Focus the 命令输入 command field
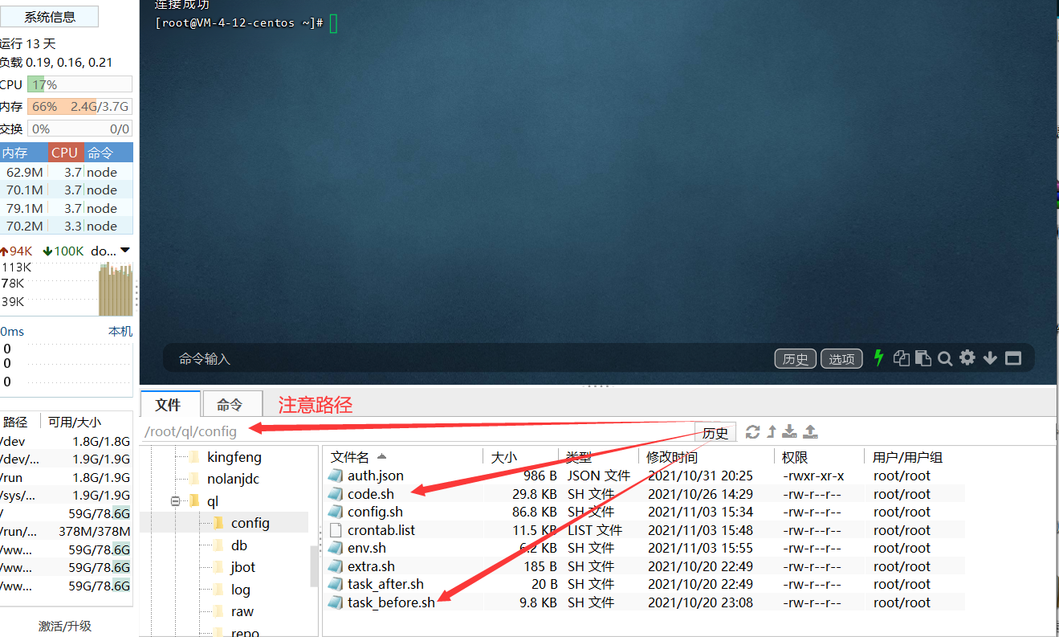 coord(470,359)
